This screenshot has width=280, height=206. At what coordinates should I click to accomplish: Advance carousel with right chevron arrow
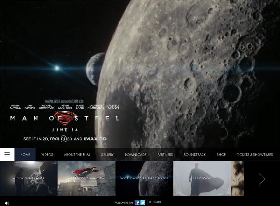(x=262, y=178)
